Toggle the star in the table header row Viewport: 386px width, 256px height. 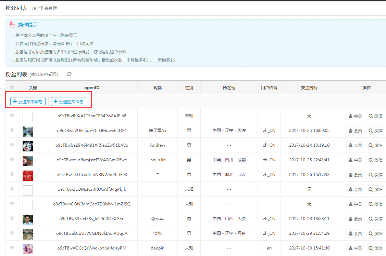[12, 87]
